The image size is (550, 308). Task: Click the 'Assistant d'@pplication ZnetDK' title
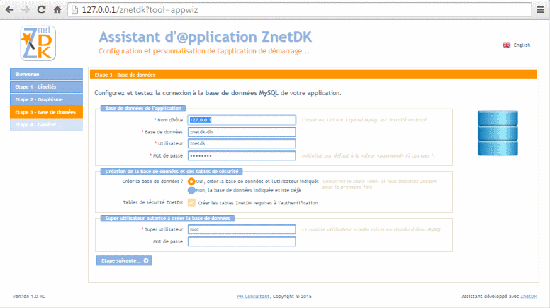tap(206, 37)
